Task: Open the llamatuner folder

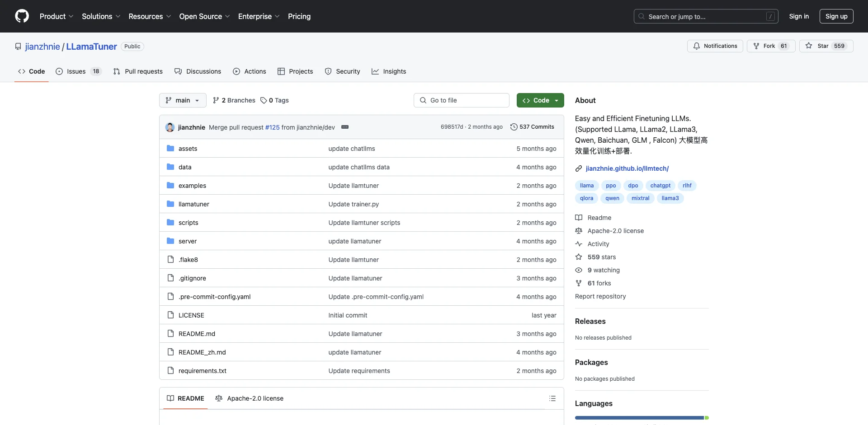Action: (x=194, y=204)
